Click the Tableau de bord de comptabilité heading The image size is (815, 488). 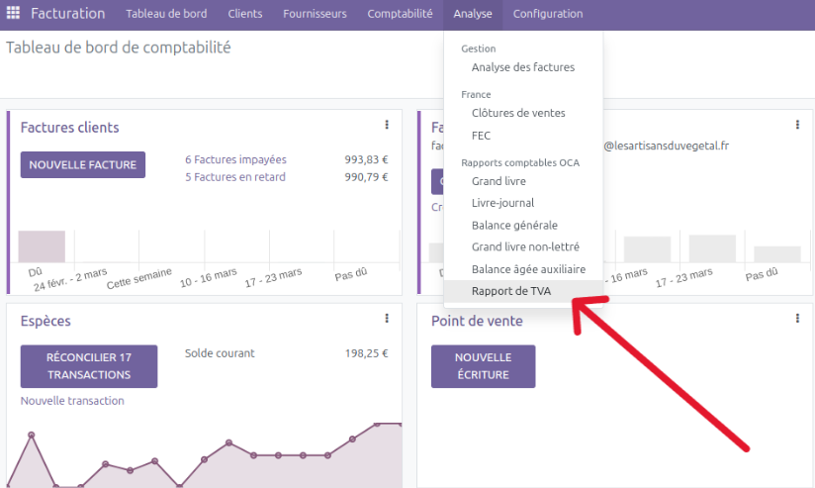pos(119,48)
